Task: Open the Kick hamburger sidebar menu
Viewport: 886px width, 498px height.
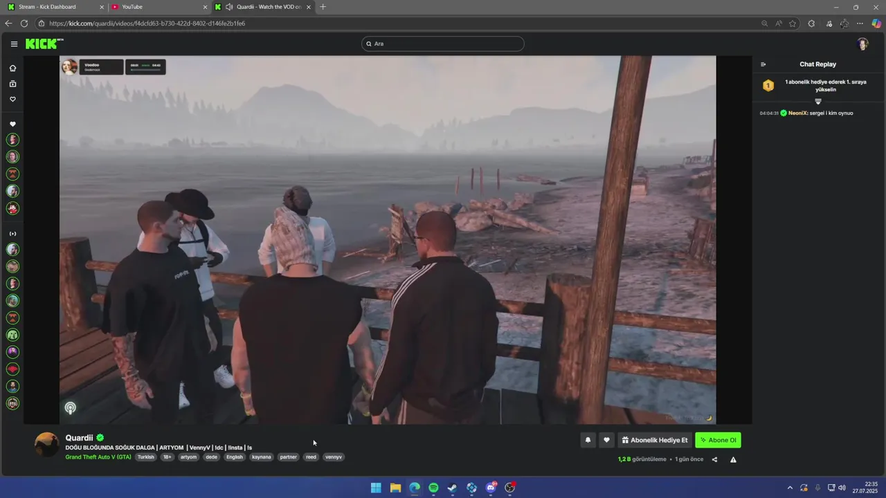Action: [x=14, y=44]
